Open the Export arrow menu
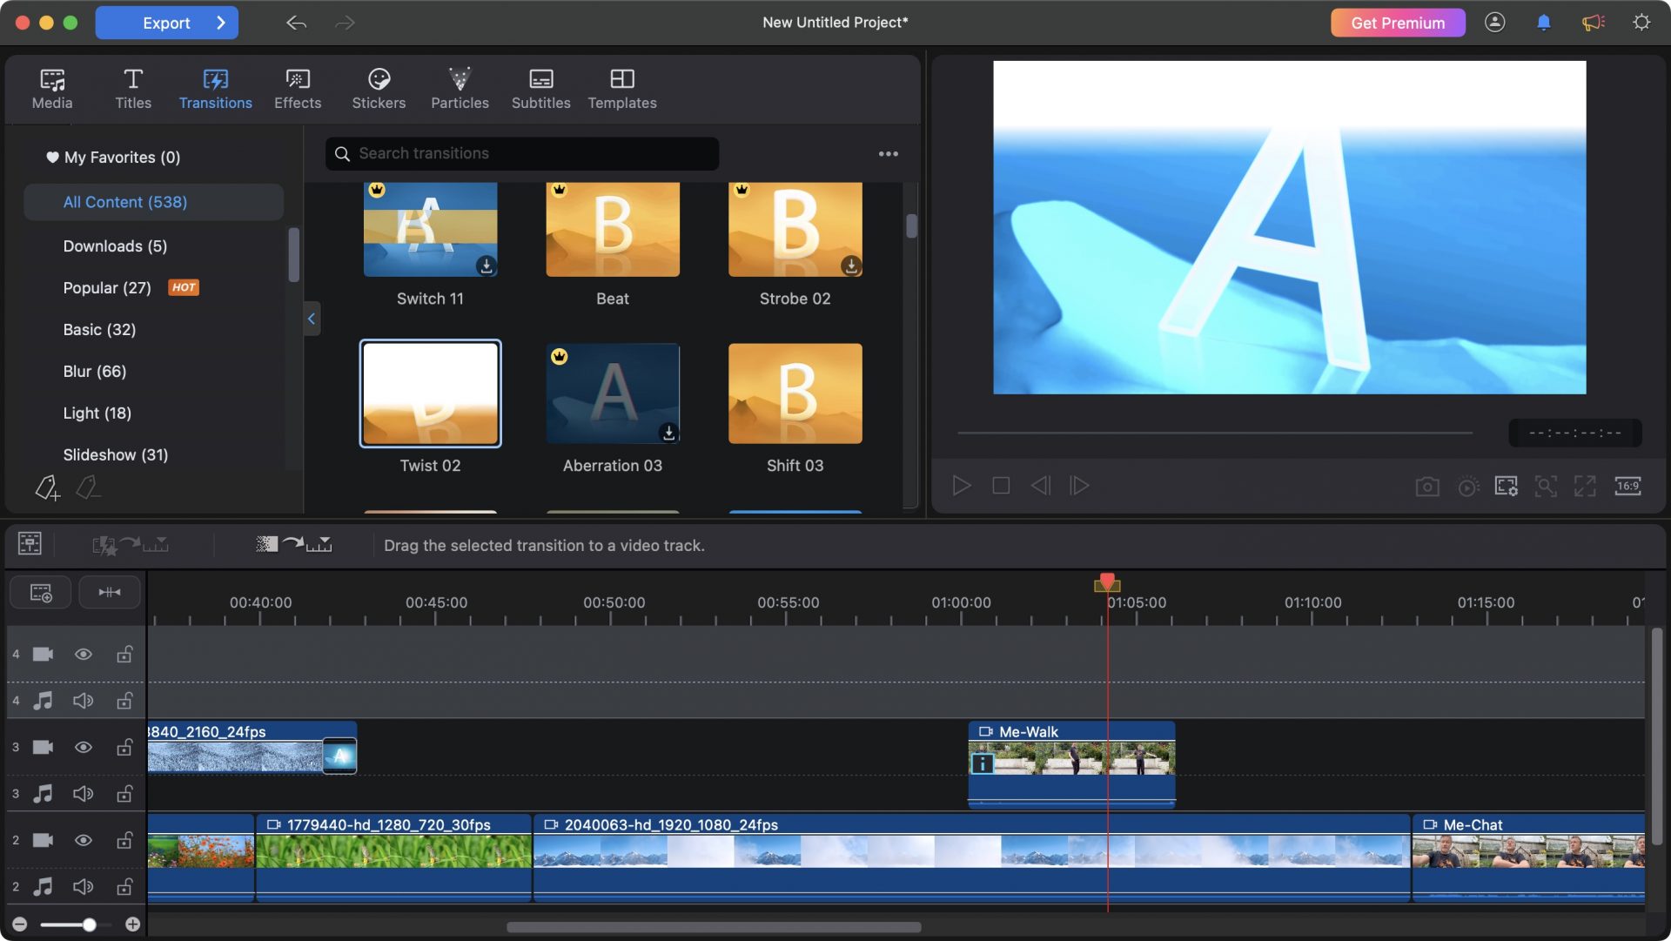 pos(221,23)
